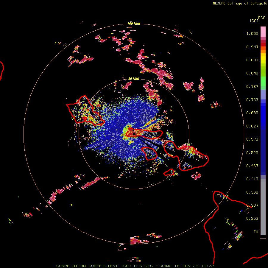The width and height of the screenshot is (268, 268).
Task: Click the 0.627 scale value
Action: click(252, 126)
